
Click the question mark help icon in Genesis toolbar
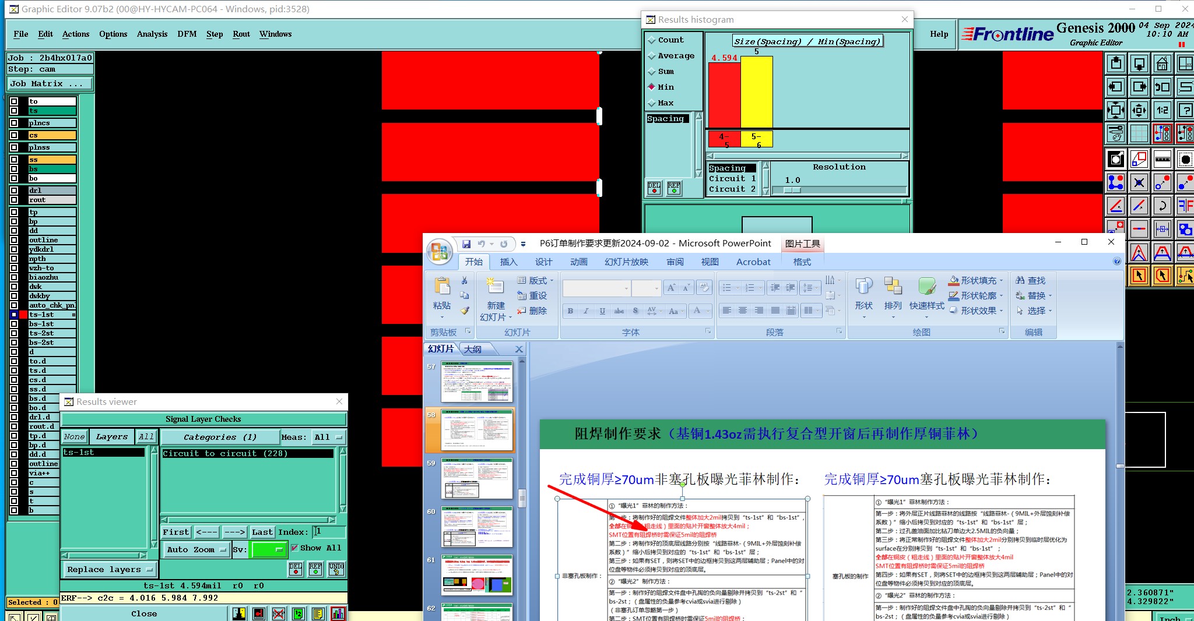coord(1185,110)
